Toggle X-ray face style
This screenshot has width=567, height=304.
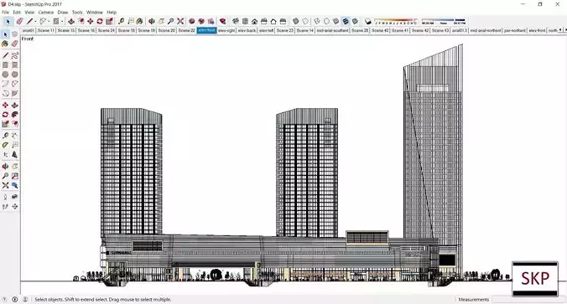point(296,21)
